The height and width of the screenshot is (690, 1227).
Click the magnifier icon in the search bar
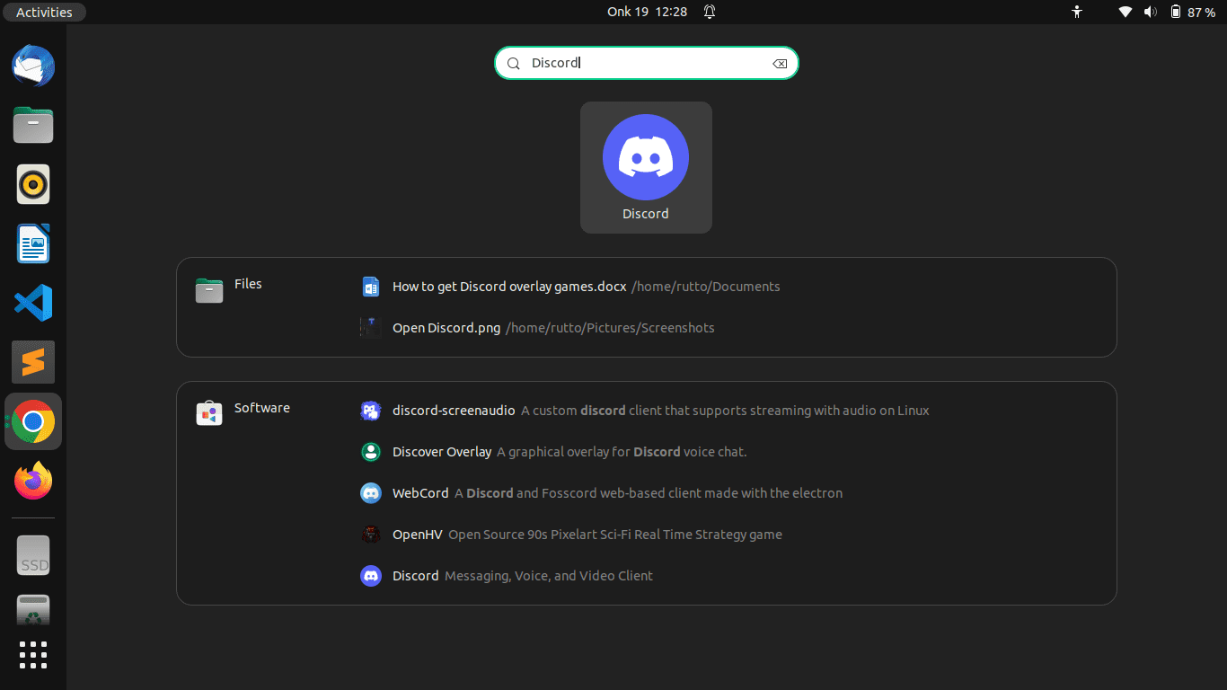click(x=514, y=64)
